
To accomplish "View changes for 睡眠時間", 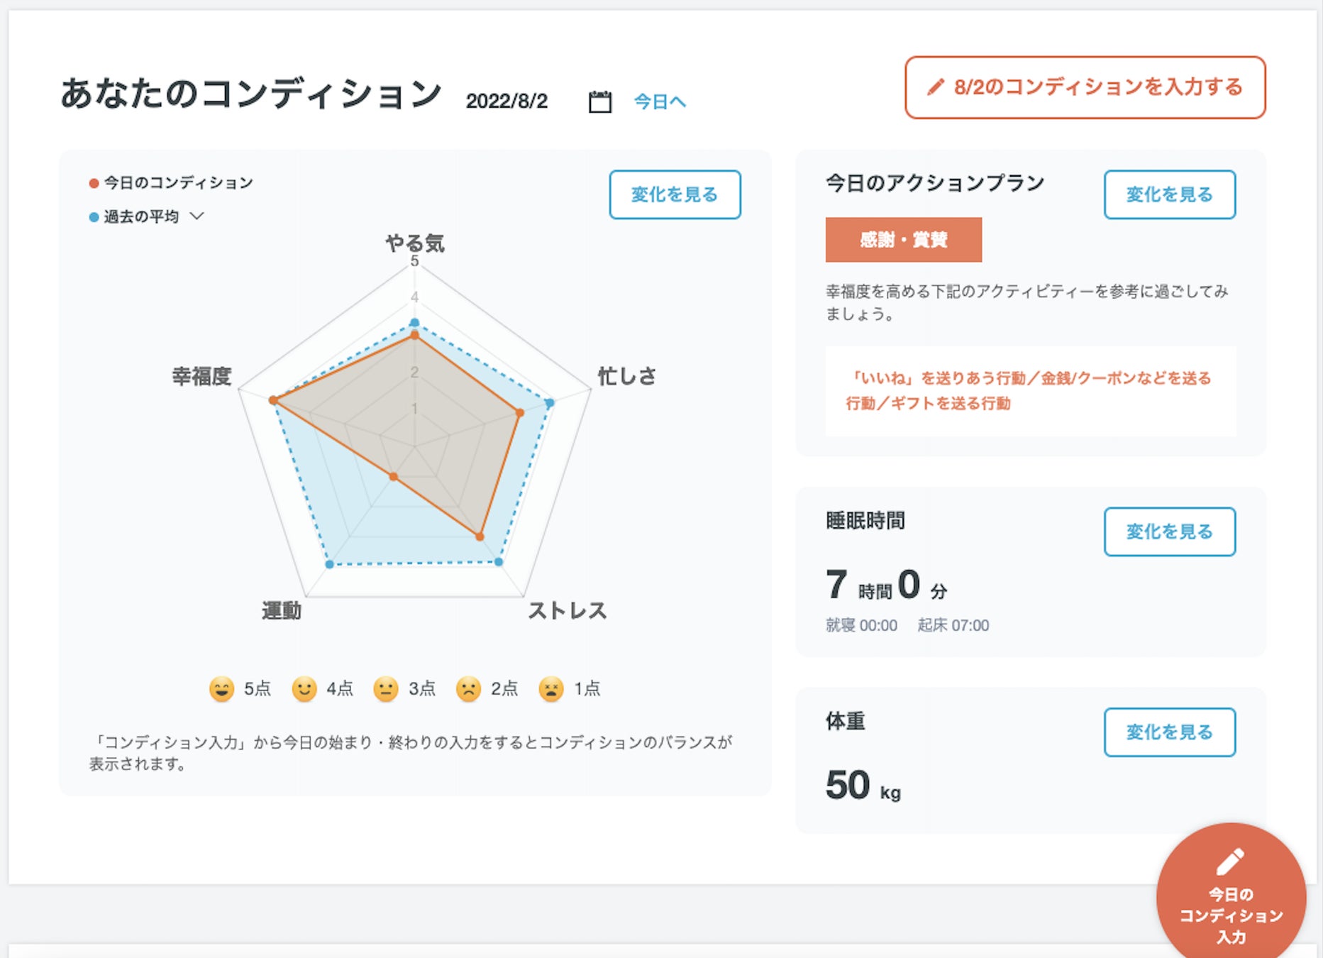I will [1169, 532].
